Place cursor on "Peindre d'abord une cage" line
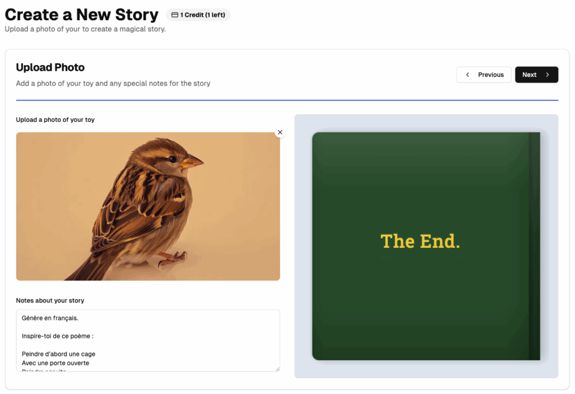This screenshot has height=394, width=575. pyautogui.click(x=58, y=354)
